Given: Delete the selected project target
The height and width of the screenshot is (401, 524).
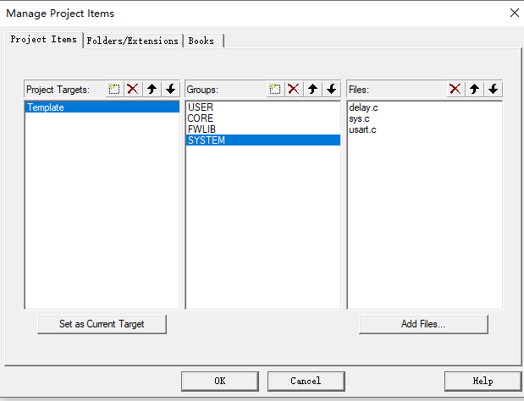Looking at the screenshot, I should click(133, 89).
